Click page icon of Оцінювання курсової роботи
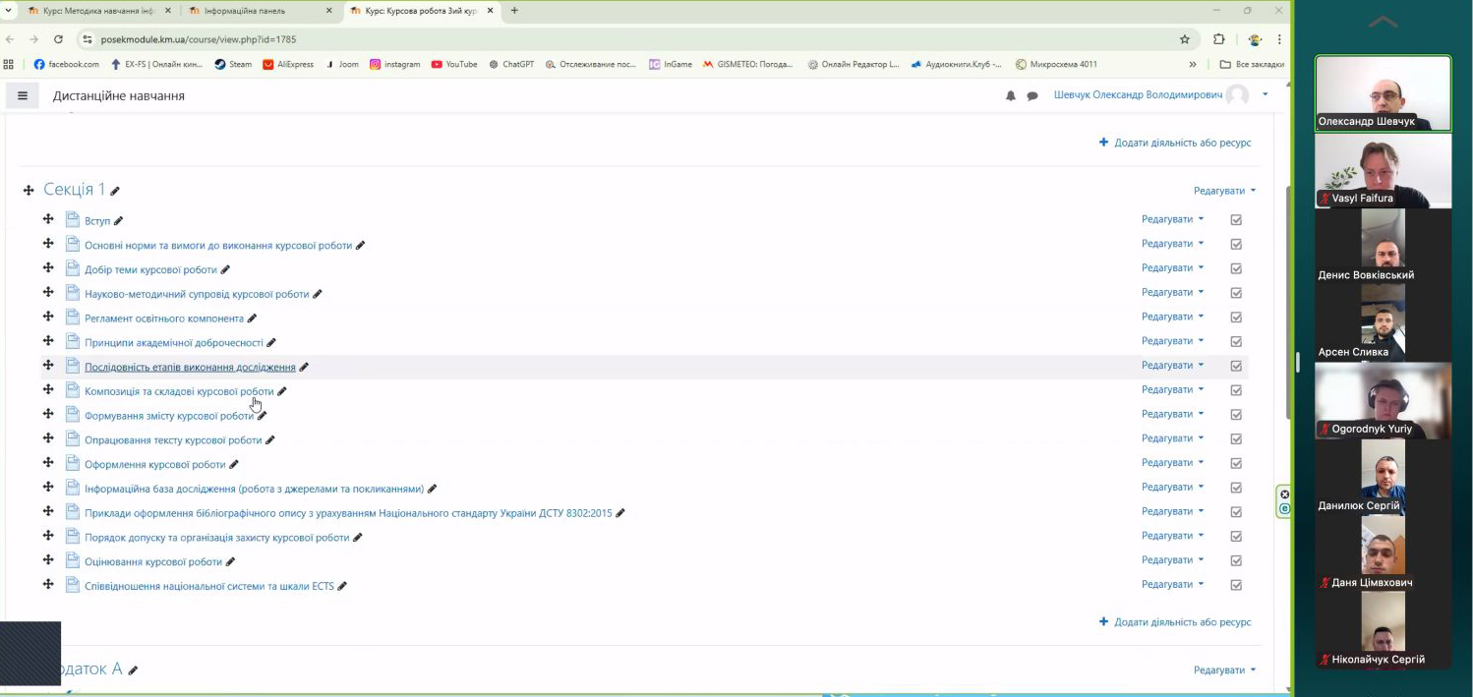1473x697 pixels. pyautogui.click(x=72, y=560)
